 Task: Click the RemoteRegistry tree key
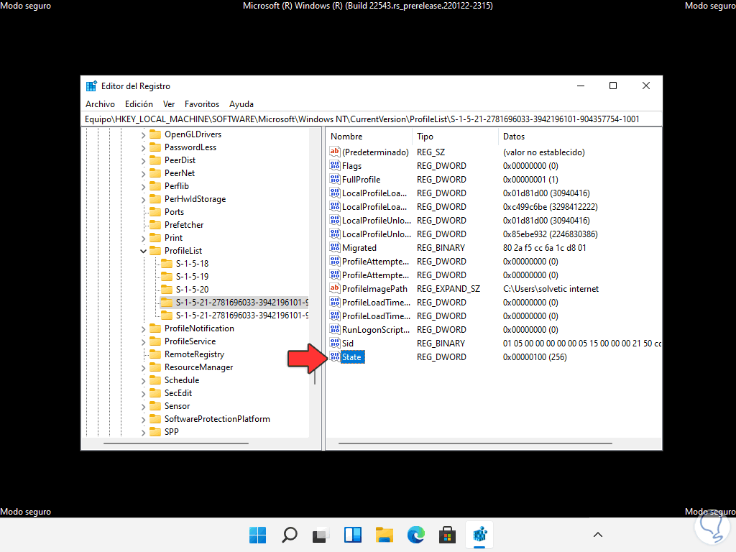(x=194, y=354)
